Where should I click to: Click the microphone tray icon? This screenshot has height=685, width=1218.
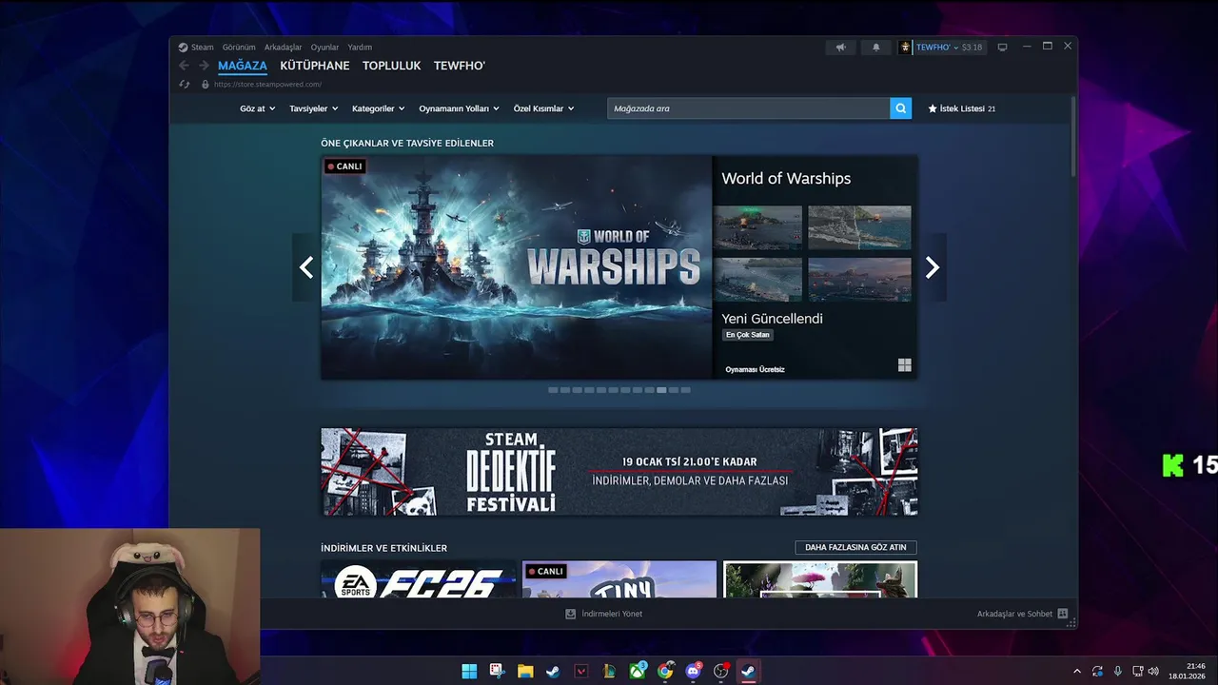click(x=1117, y=671)
